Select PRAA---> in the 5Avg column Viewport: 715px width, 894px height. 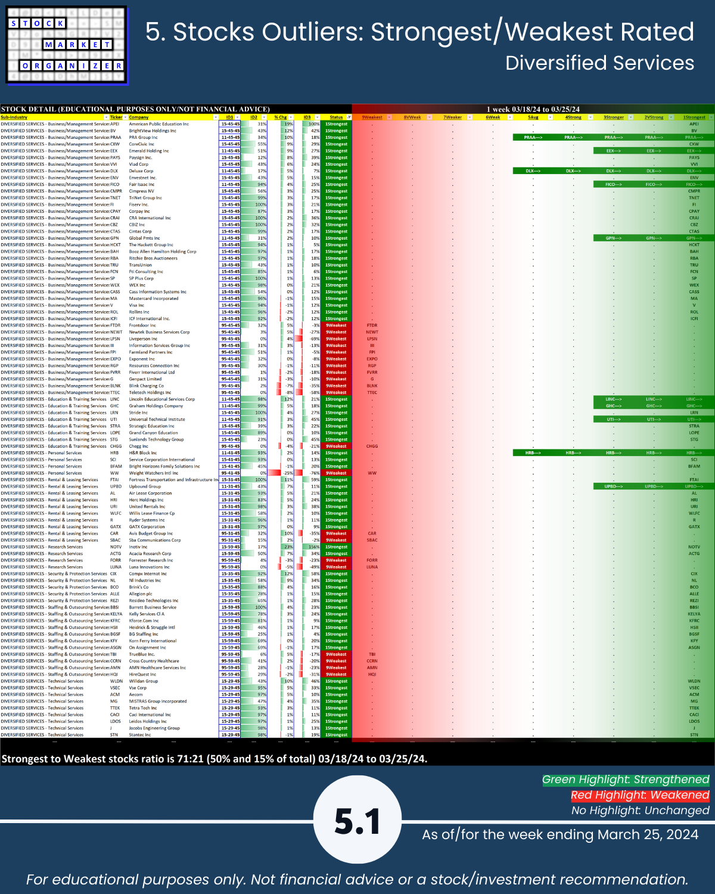pos(533,138)
